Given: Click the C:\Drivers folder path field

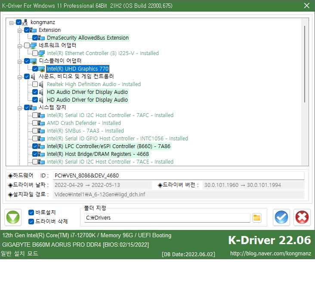Looking at the screenshot, I should [x=167, y=218].
